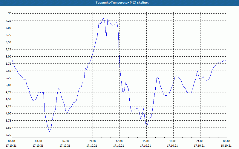Select the 7,00 y-axis value
239x149 pixels.
[x=8, y=28]
